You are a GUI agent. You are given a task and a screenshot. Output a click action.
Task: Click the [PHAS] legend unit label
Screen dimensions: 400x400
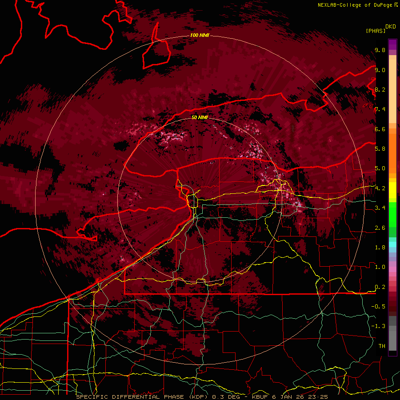click(x=376, y=31)
